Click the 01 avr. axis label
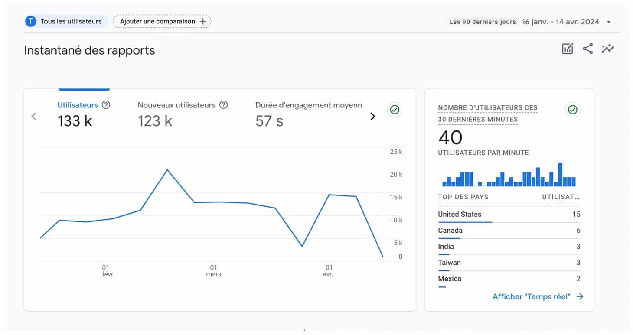633x335 pixels. coord(329,271)
